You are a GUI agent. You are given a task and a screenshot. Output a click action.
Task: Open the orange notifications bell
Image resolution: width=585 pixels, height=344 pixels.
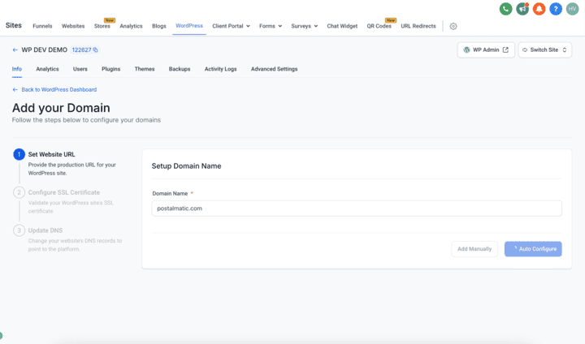539,9
